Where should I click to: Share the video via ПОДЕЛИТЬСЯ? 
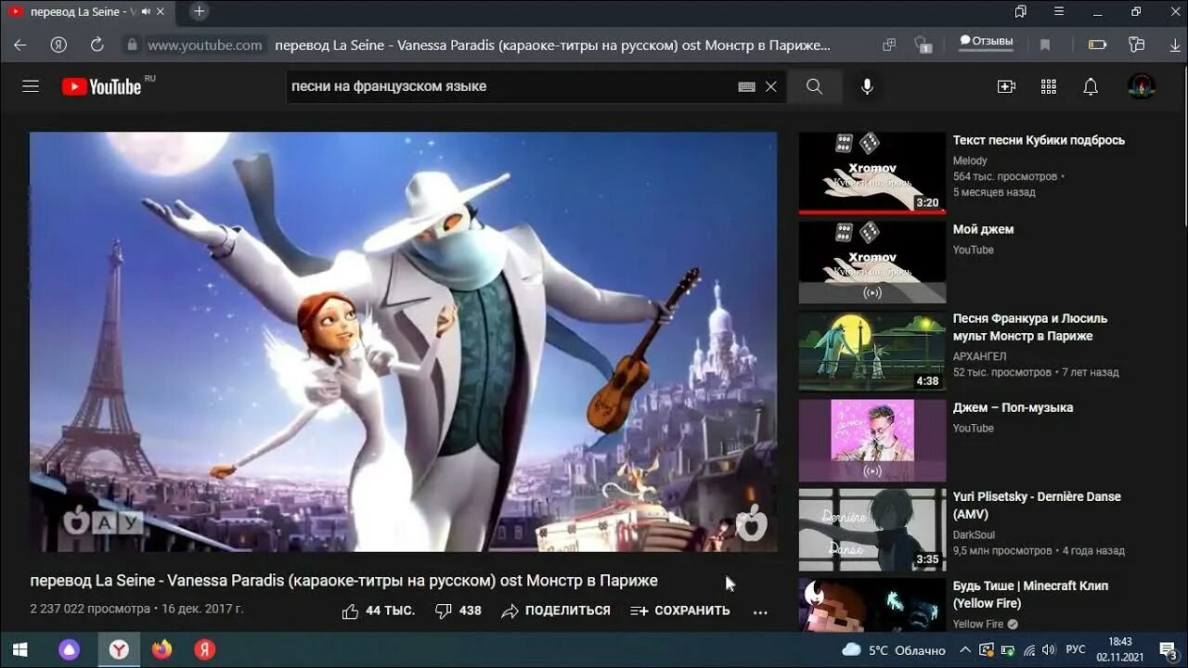(556, 610)
